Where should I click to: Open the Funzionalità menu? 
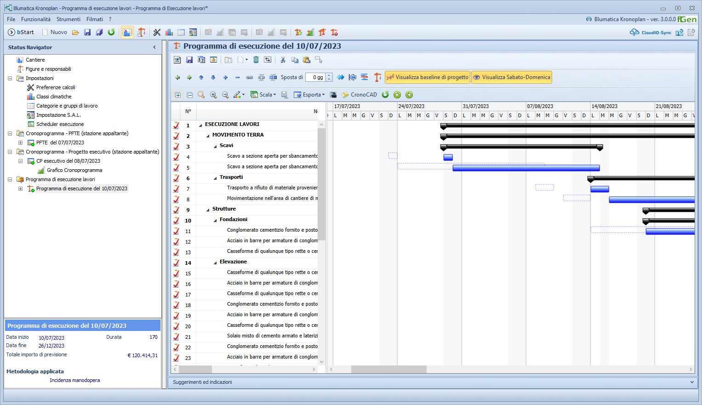click(x=36, y=19)
